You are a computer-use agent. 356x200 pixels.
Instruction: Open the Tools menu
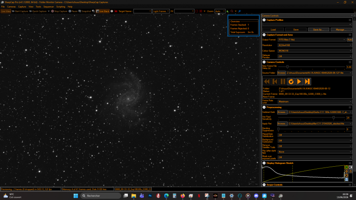tap(38, 7)
